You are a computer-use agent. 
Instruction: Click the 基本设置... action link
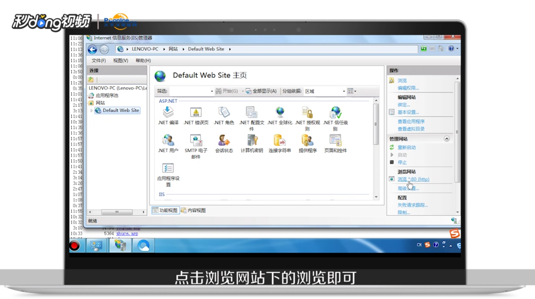408,112
